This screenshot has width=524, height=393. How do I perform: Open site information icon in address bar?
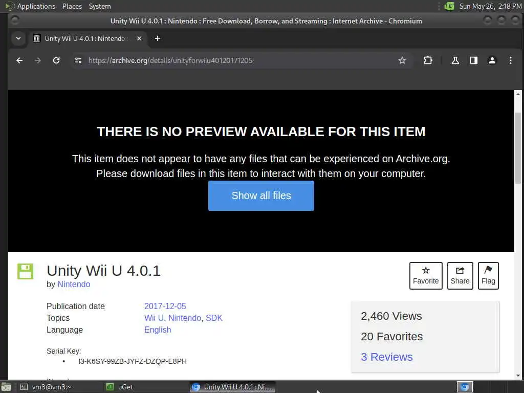point(78,60)
